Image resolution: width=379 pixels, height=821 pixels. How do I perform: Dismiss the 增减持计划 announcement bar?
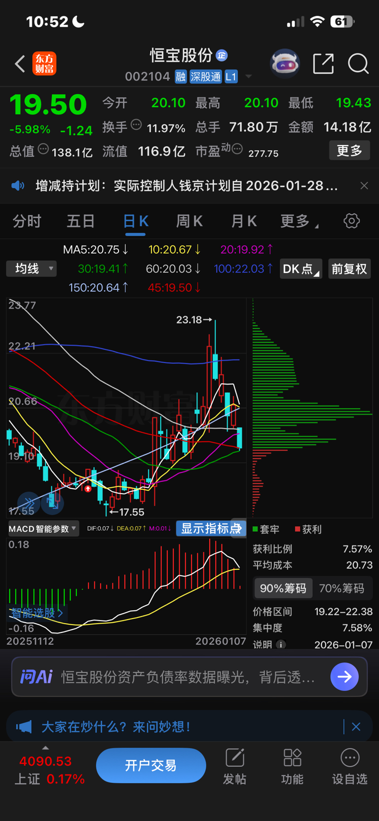coord(364,186)
